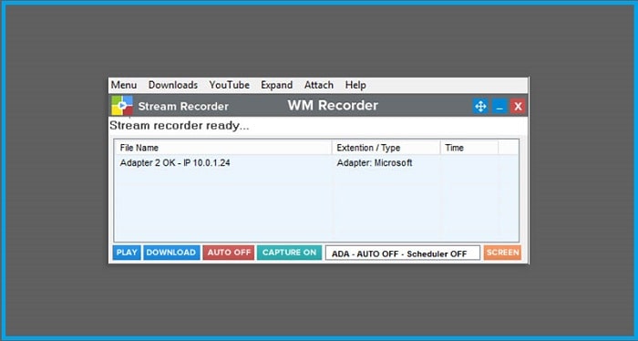The image size is (638, 341).
Task: Click the Time column header
Action: [x=469, y=148]
